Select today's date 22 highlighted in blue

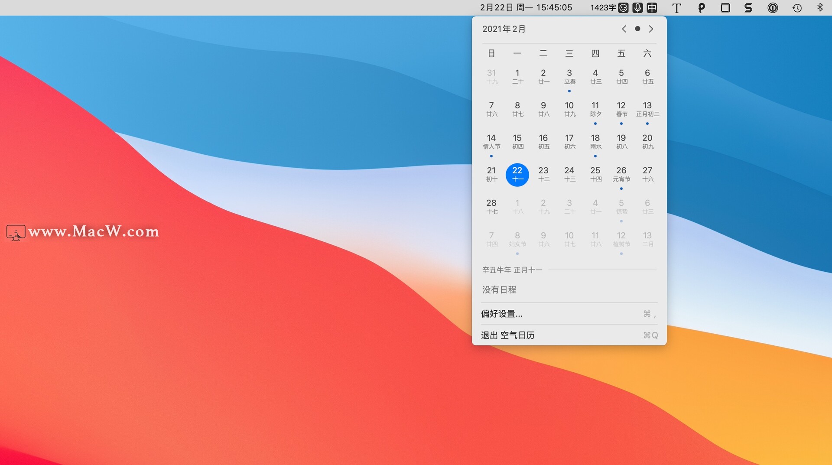pos(517,175)
